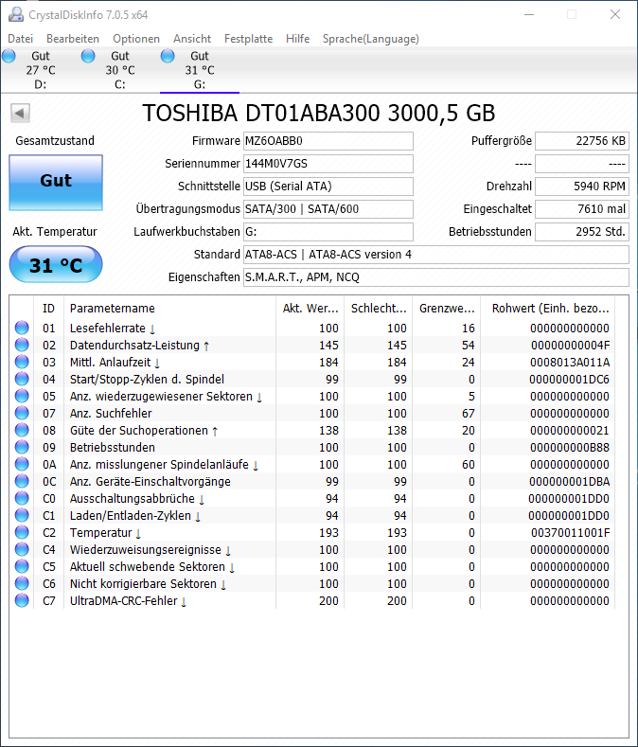This screenshot has width=638, height=747.
Task: Click the blue Gut health status button
Action: click(x=56, y=183)
